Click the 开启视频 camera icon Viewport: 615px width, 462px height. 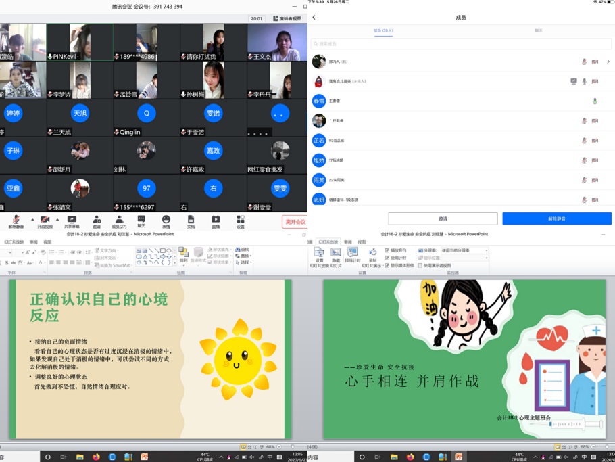45,220
